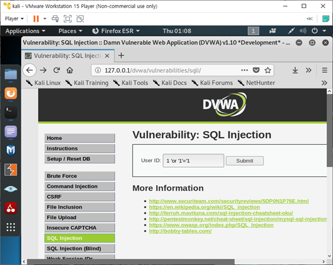Open Kali Docs bookmark
333x265 pixels.
pyautogui.click(x=170, y=83)
